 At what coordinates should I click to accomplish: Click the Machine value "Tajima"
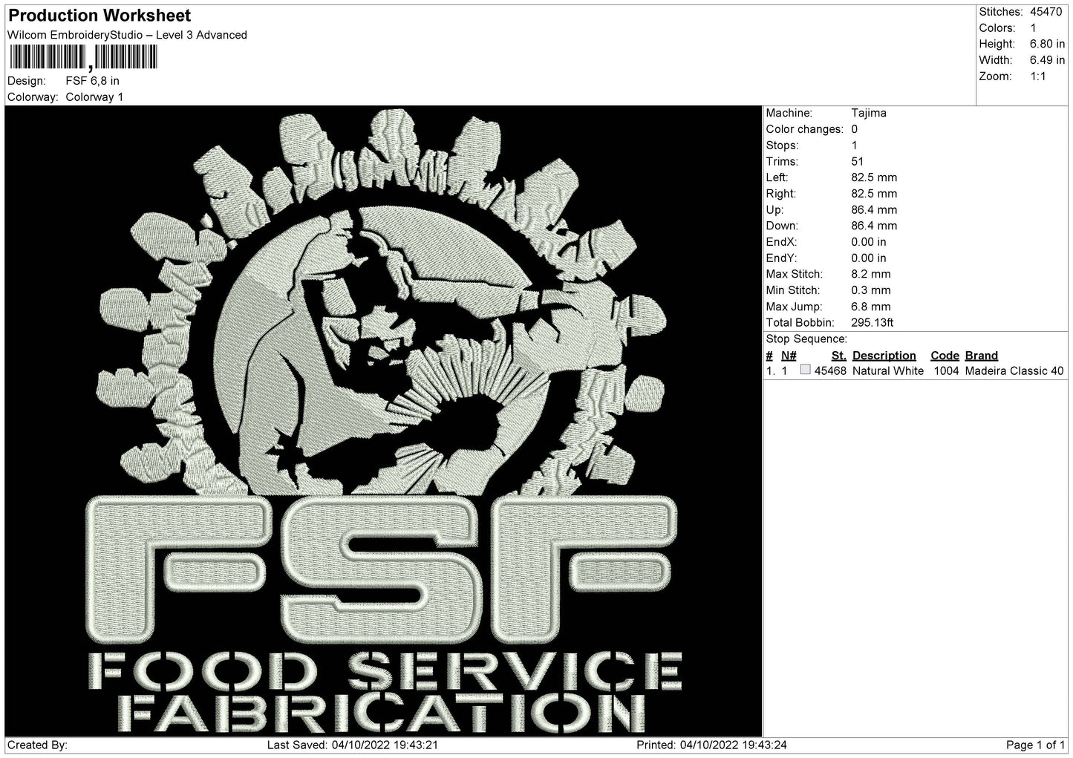click(x=869, y=113)
